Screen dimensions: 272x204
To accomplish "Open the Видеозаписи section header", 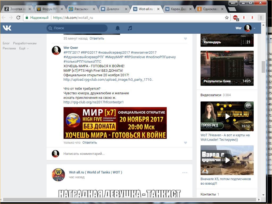I will (211, 95).
